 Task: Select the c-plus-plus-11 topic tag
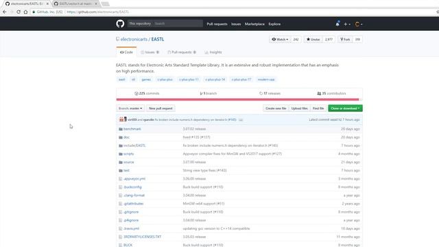(x=189, y=80)
